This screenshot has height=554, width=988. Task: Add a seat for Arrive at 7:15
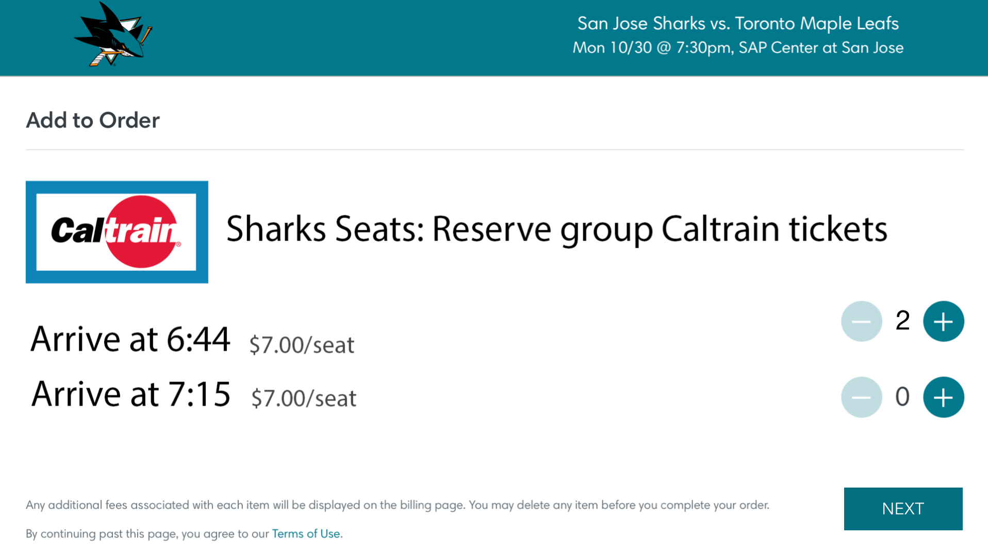943,397
